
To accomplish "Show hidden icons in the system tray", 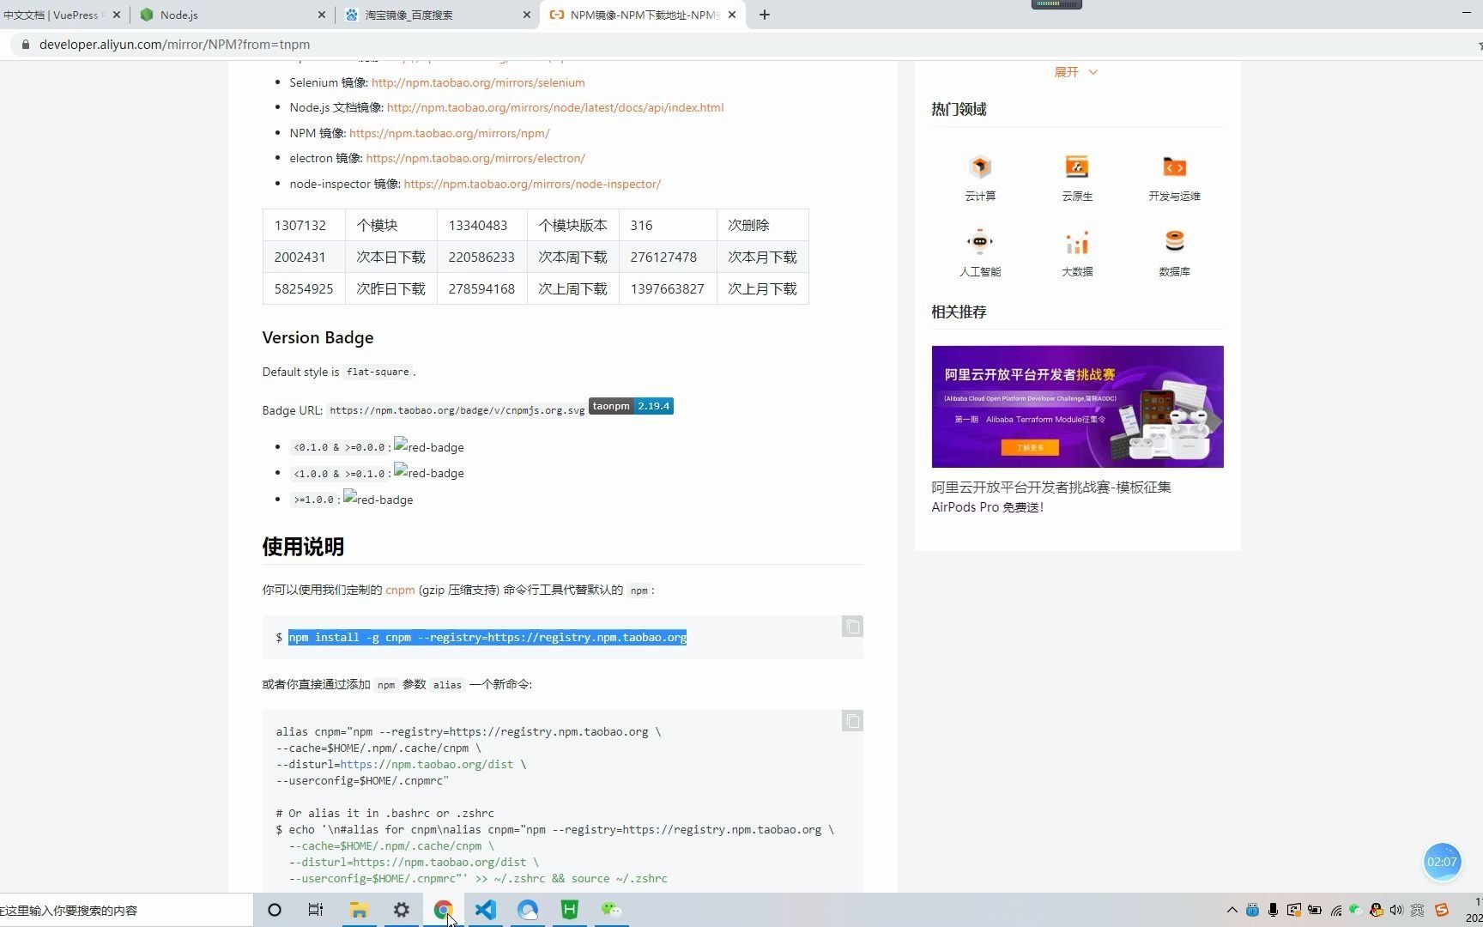I will tap(1233, 910).
